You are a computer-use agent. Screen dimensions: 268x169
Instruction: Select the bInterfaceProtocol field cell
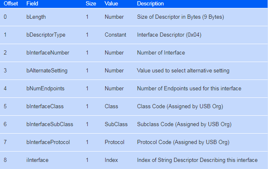pos(48,142)
